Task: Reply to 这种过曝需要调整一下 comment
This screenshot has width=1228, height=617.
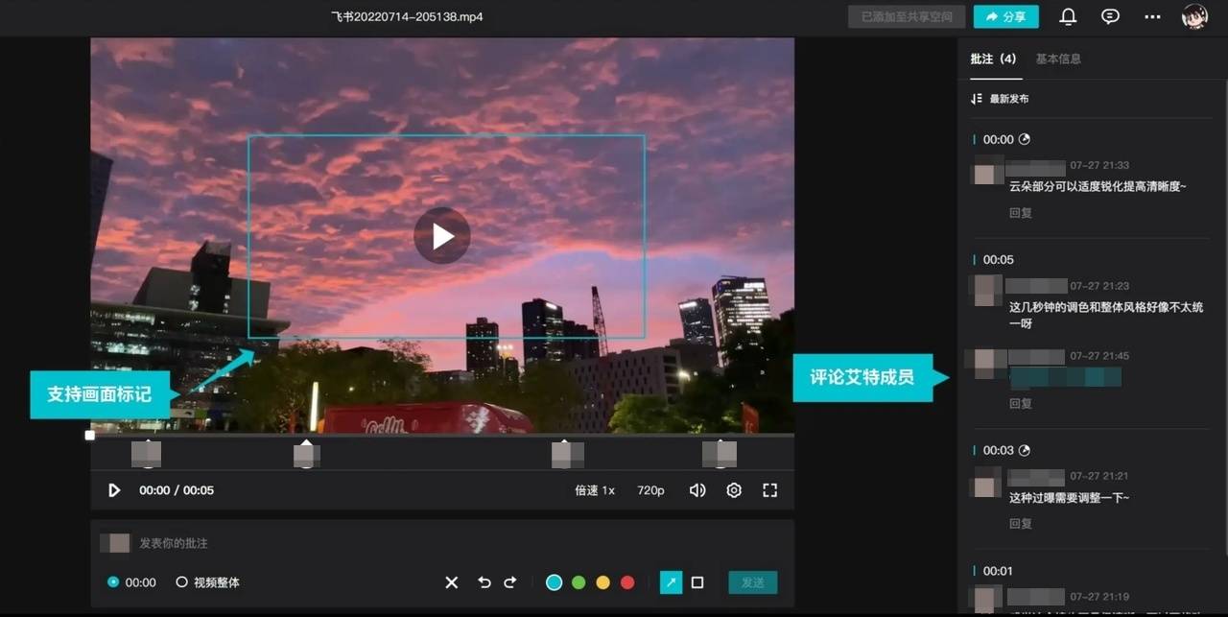Action: tap(1021, 524)
